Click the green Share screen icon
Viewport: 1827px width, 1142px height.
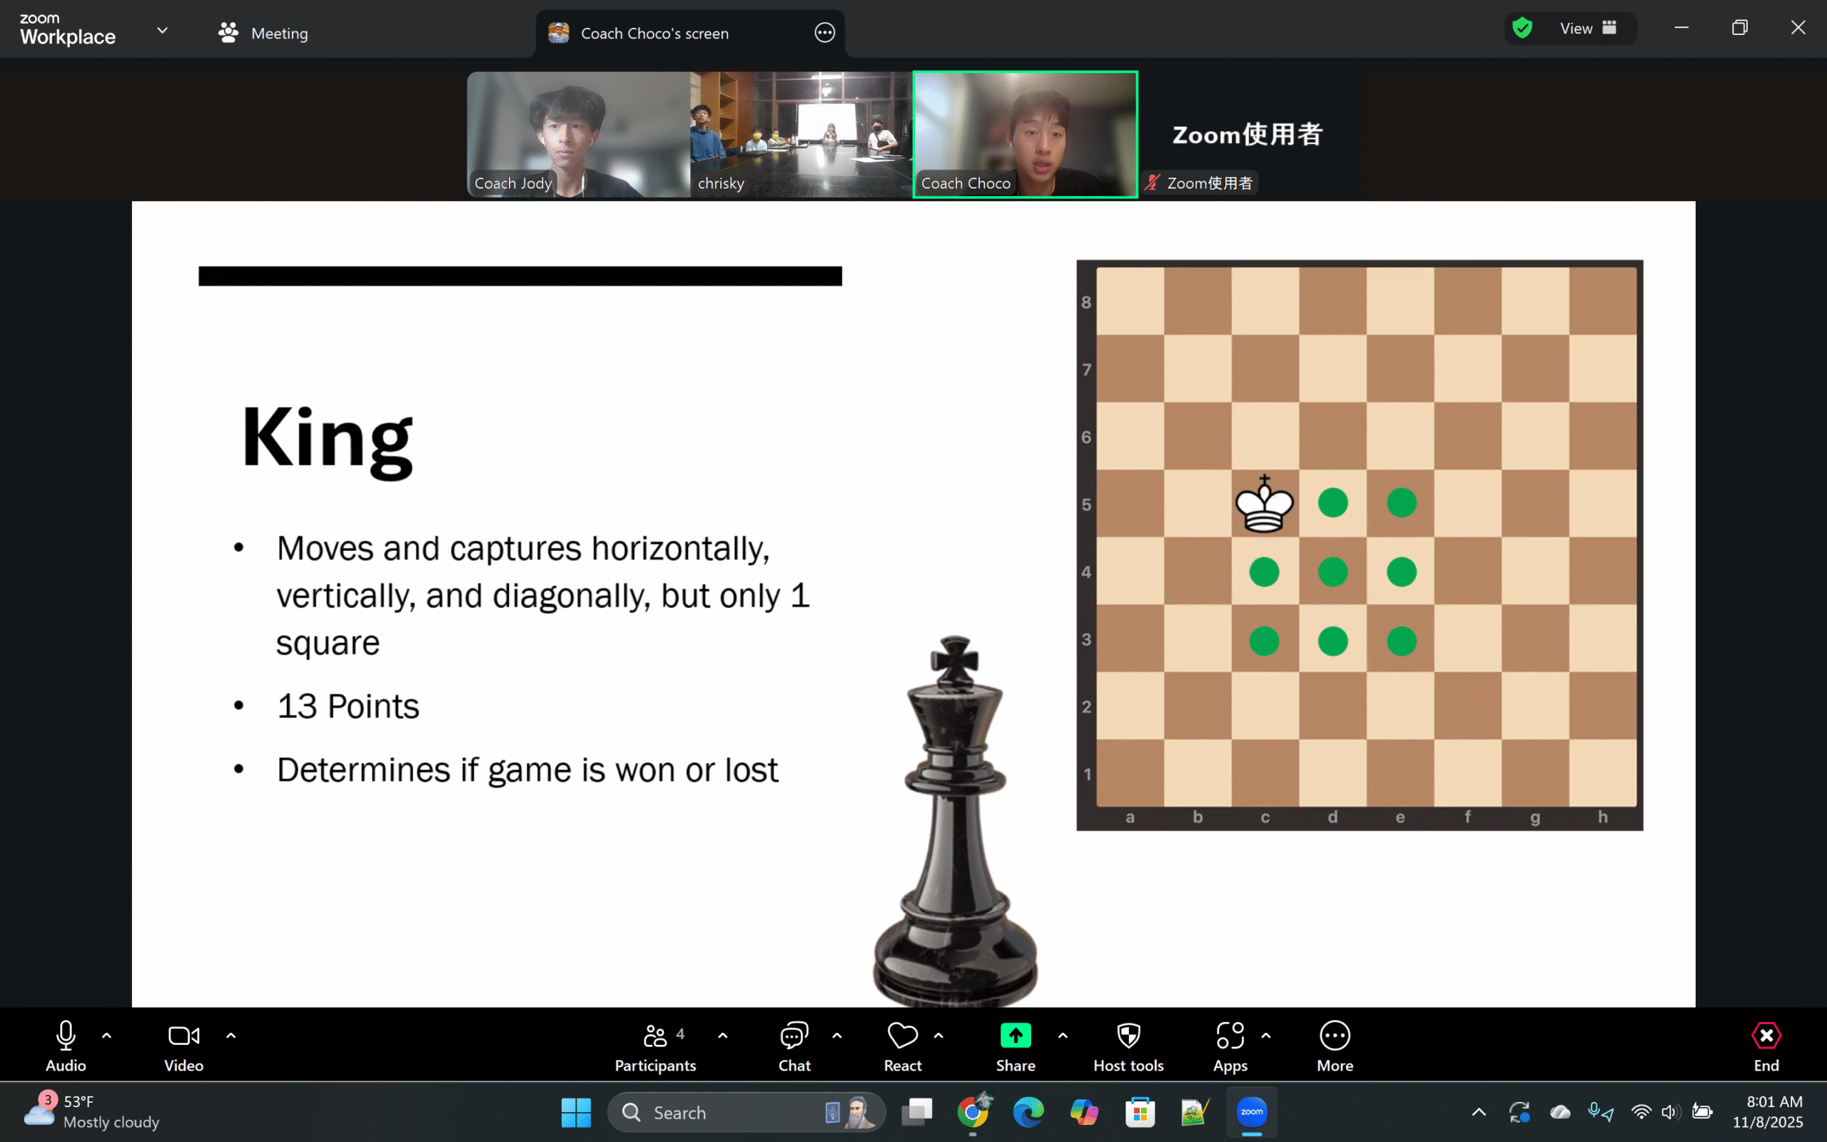pos(1015,1036)
